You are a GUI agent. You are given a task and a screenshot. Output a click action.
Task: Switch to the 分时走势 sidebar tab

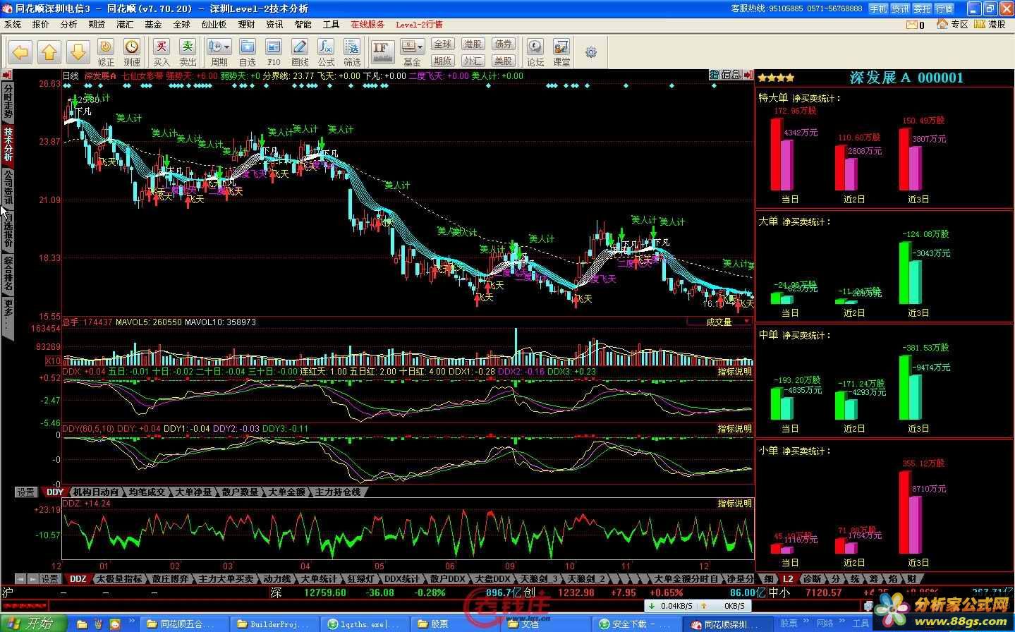pos(8,102)
